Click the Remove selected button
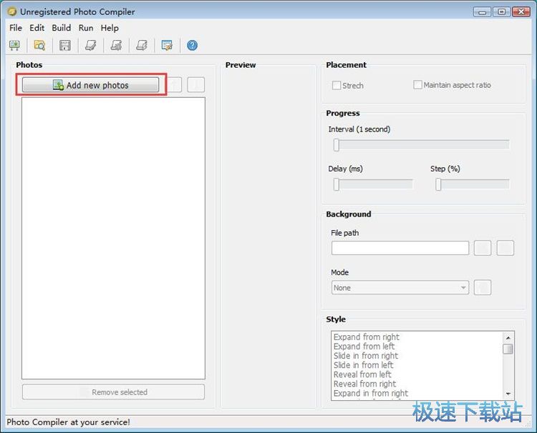 [x=113, y=392]
